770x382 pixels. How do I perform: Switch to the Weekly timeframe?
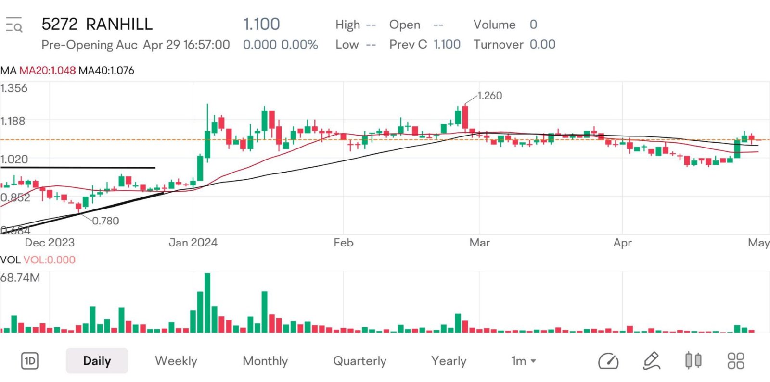pyautogui.click(x=176, y=361)
